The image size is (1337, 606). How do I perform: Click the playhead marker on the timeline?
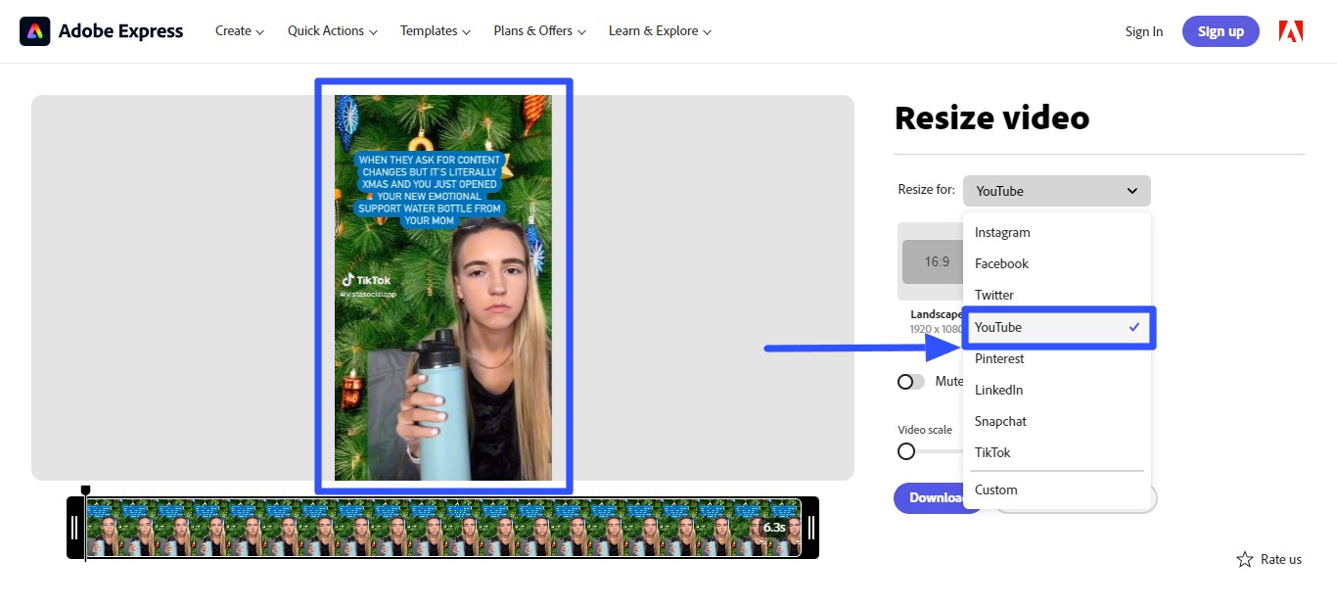85,489
